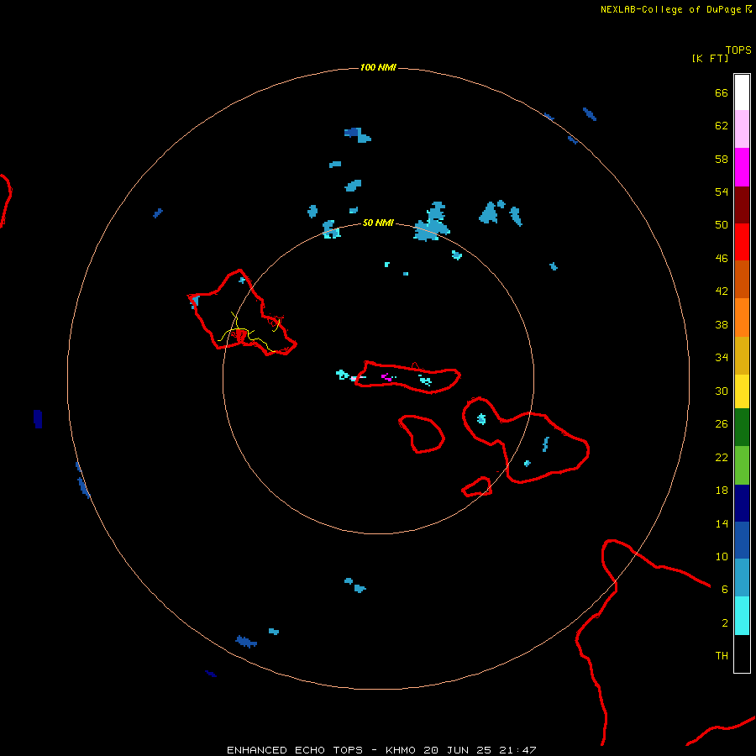Click the '46' legend value
This screenshot has height=756, width=756.
(722, 258)
